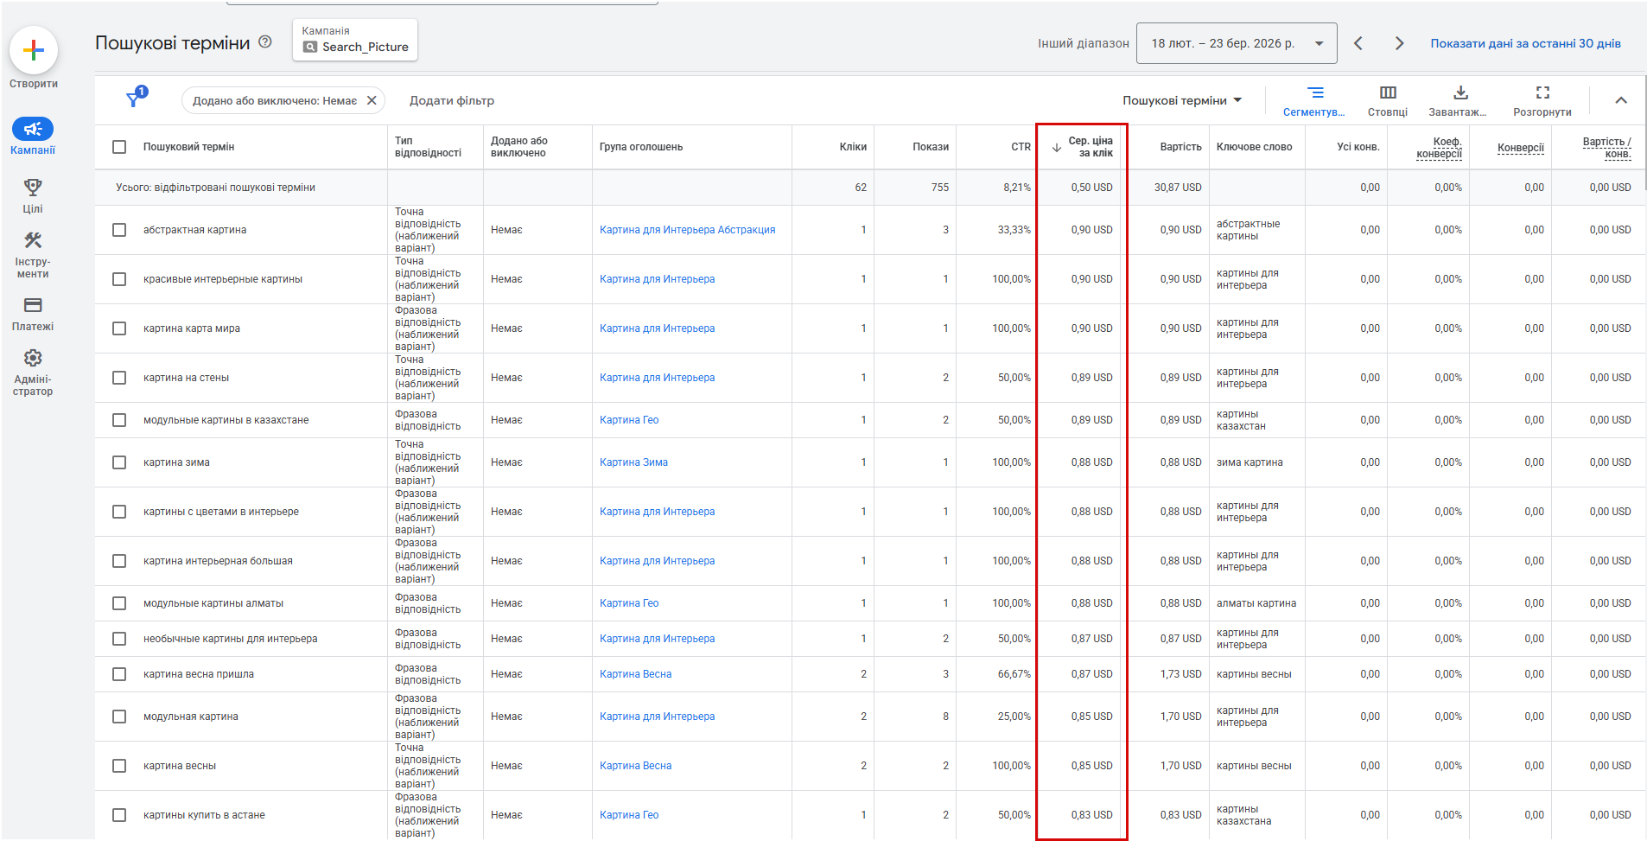Screen dimensions: 1647x841
Task: Click the Segment icon
Action: tap(1315, 93)
